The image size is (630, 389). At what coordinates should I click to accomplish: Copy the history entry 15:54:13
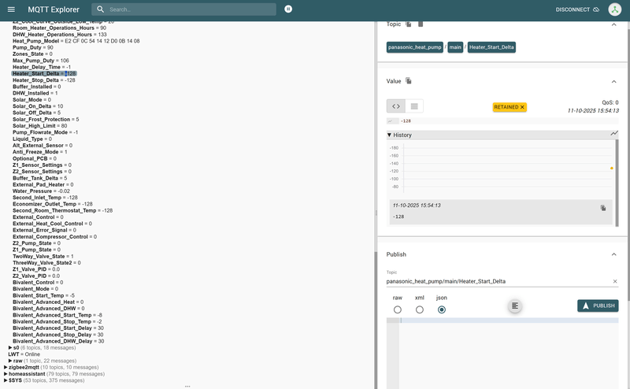pyautogui.click(x=603, y=208)
